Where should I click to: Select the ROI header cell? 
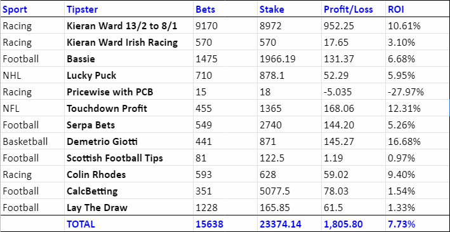click(418, 9)
